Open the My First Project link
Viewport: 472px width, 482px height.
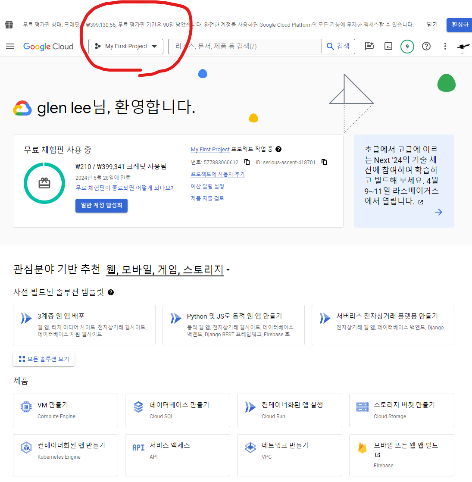(210, 150)
